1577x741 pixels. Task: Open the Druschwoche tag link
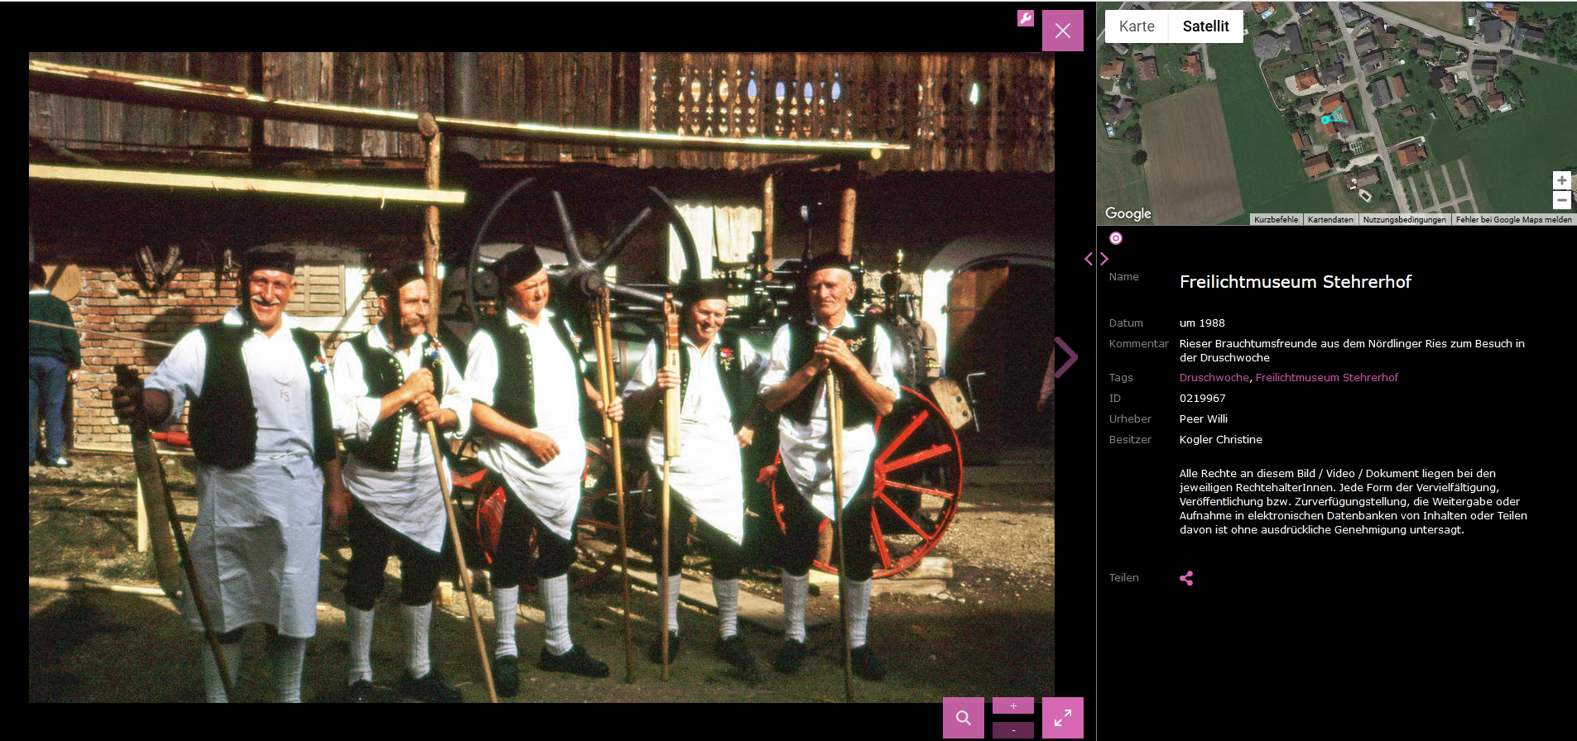pos(1214,378)
